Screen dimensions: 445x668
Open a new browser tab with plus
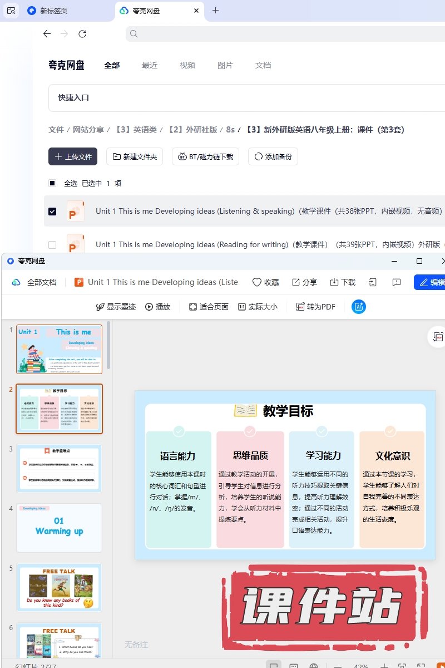click(x=216, y=11)
